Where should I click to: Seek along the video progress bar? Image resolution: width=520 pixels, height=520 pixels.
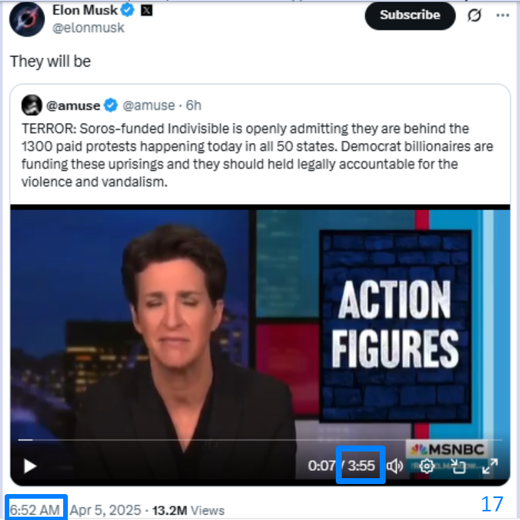260,440
